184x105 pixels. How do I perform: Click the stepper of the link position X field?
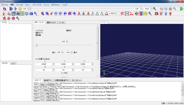[x=53, y=64]
